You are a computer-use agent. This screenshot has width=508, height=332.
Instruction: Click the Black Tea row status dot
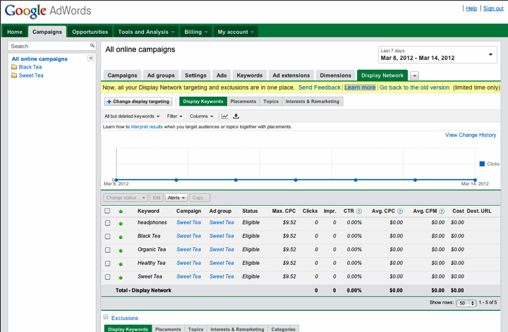point(121,237)
